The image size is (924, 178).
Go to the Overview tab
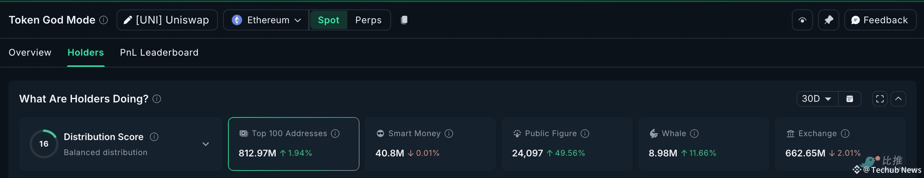[x=30, y=53]
